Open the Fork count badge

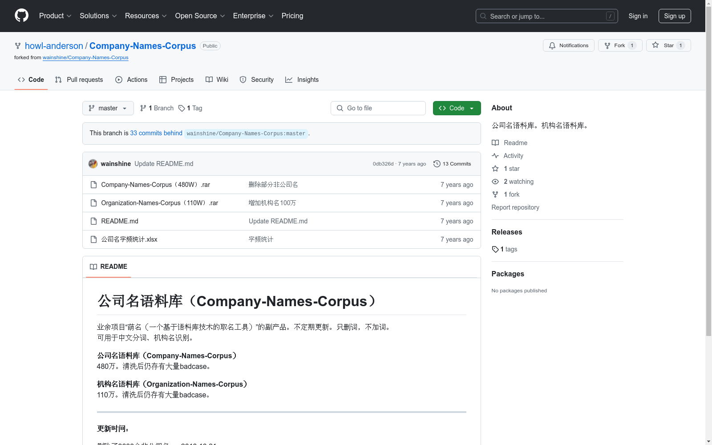632,45
